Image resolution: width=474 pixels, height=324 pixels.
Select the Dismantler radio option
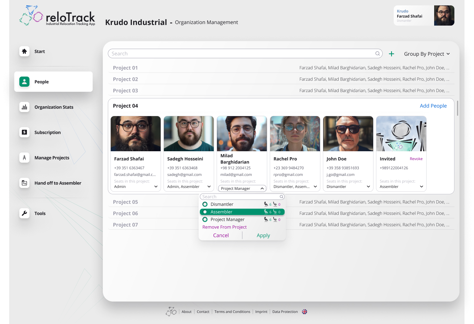tap(205, 204)
